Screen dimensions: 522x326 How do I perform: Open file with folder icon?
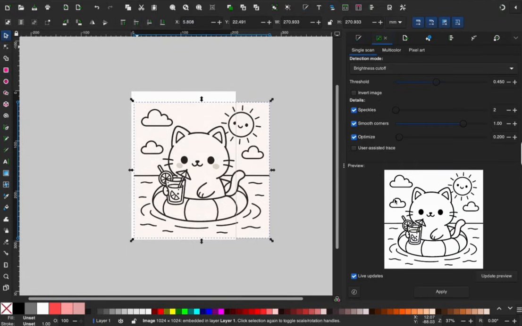coord(21,8)
